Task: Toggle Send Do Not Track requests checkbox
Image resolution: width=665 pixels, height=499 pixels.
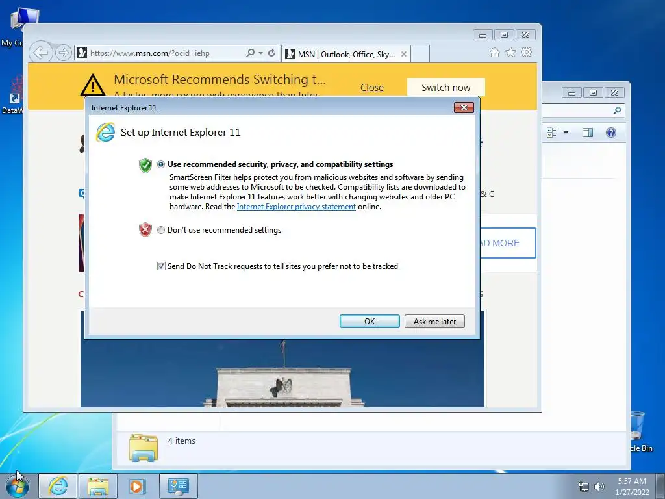Action: click(161, 266)
